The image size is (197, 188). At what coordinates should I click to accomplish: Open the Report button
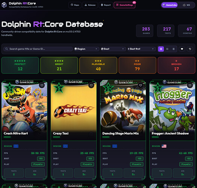click(x=106, y=5)
